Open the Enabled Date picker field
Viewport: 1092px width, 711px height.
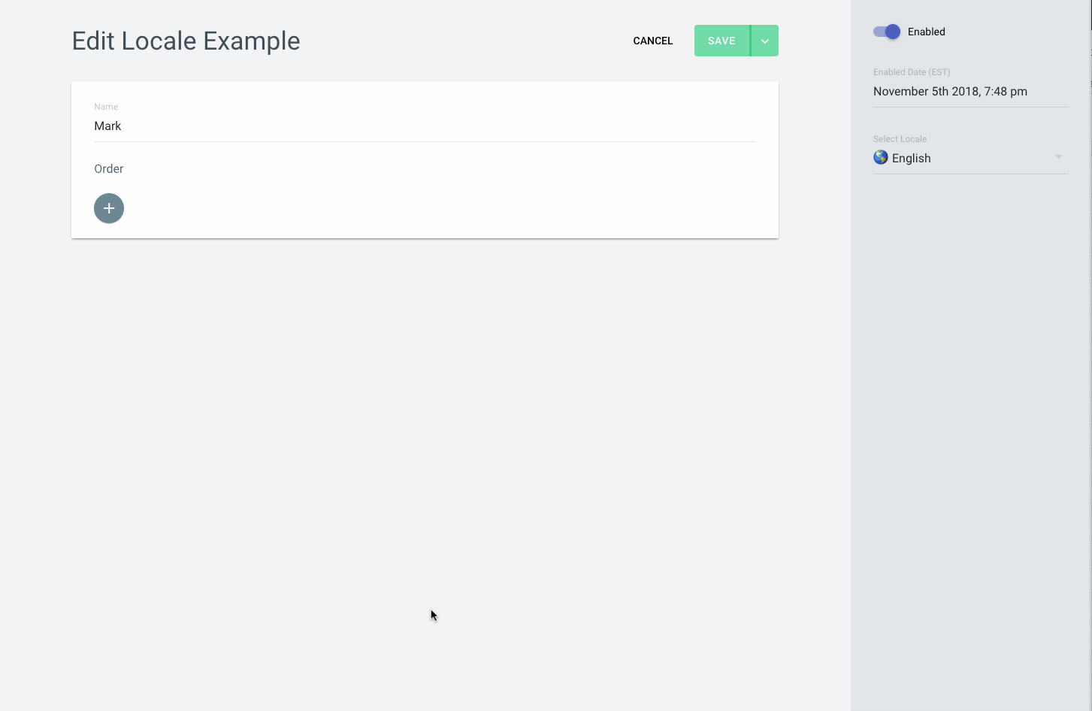tap(969, 92)
